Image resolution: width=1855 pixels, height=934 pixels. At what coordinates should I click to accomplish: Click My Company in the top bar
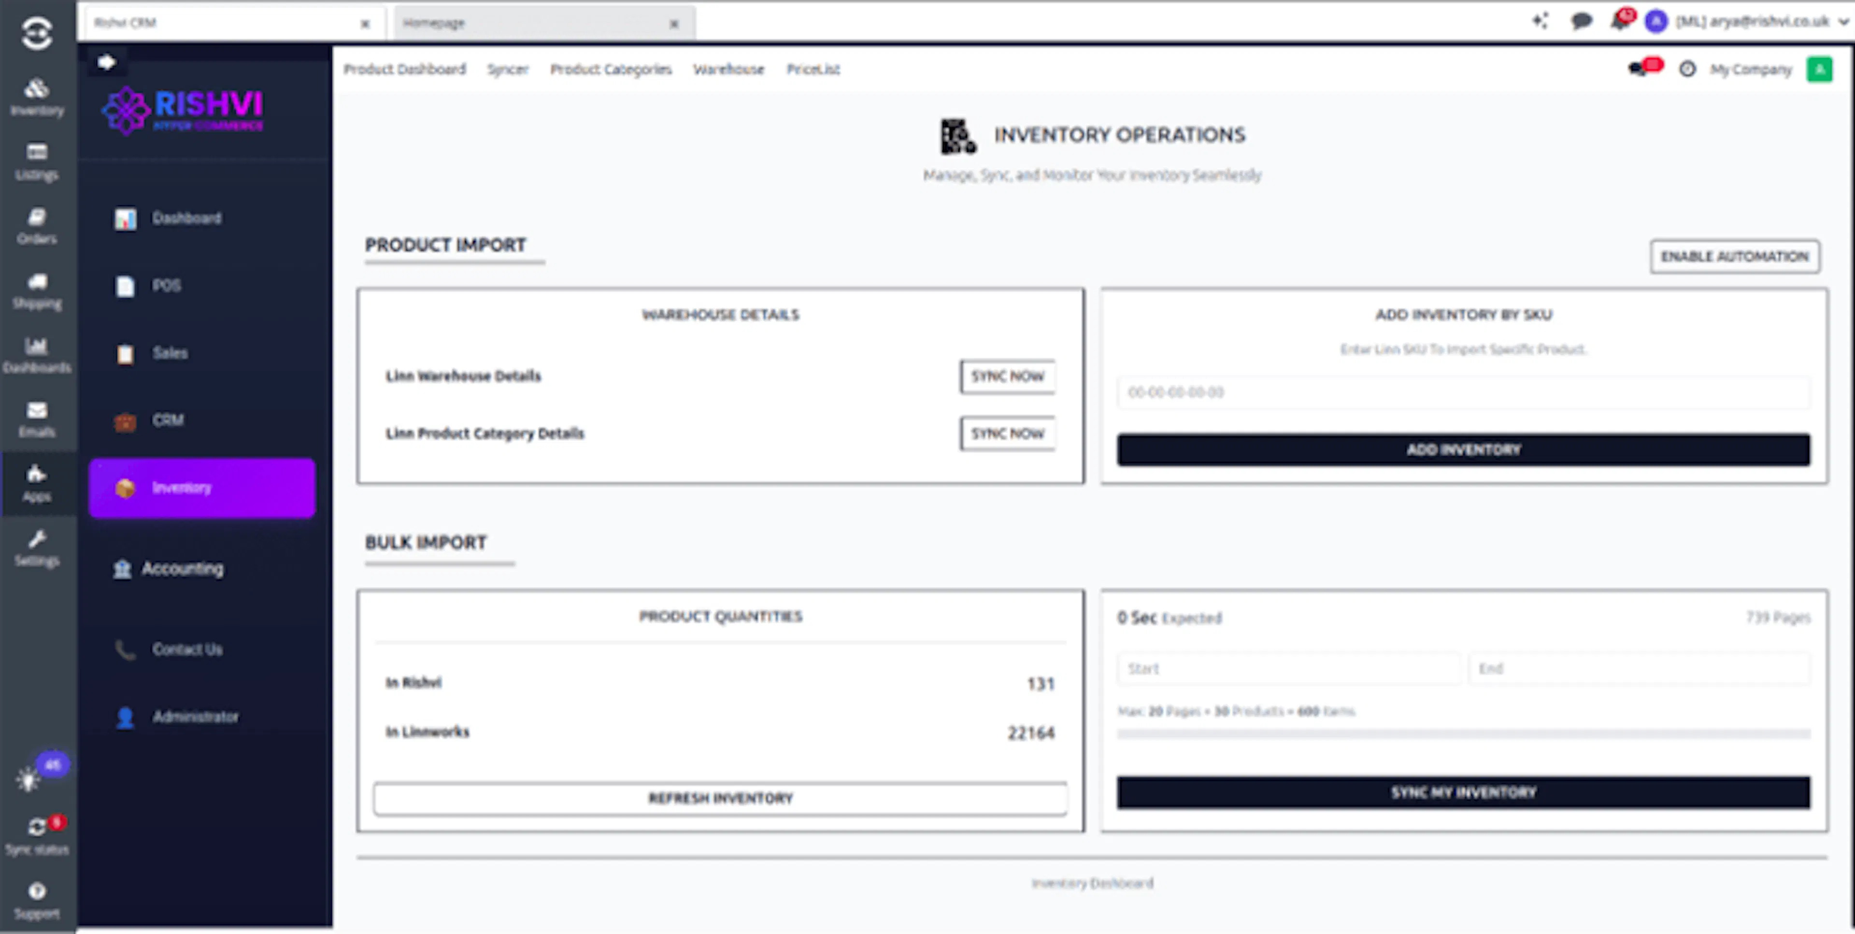coord(1751,69)
